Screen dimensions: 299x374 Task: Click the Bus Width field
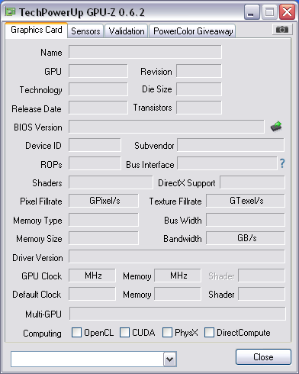[246, 220]
